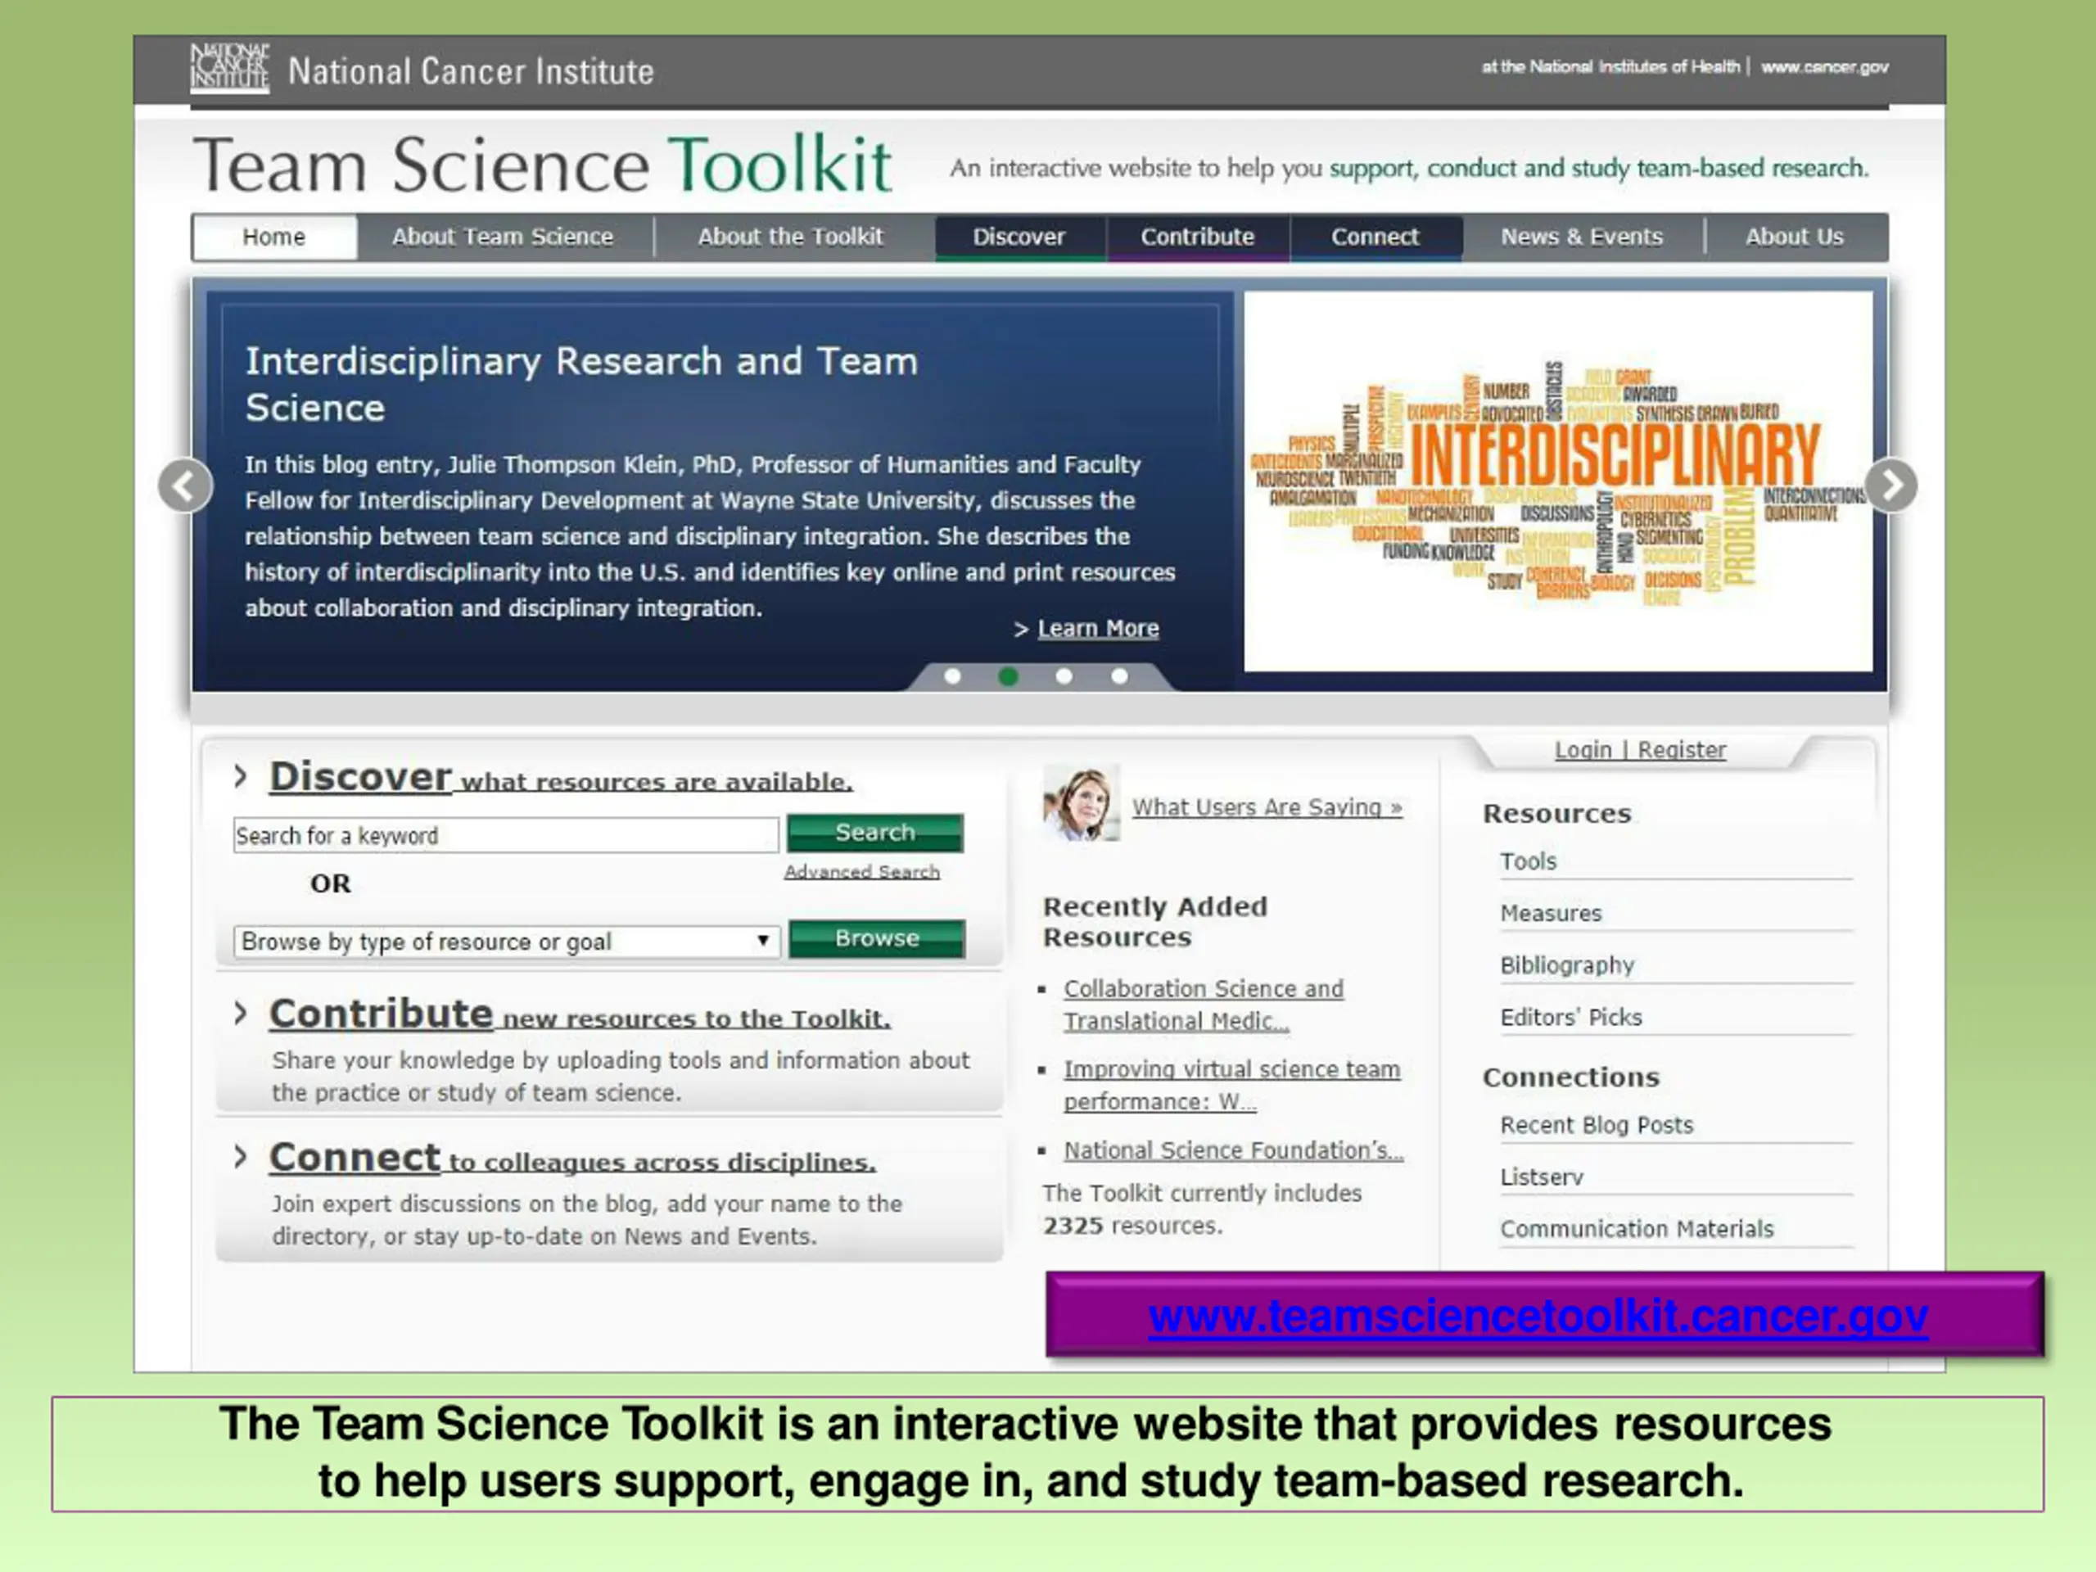Select the fourth carousel dot
The height and width of the screenshot is (1572, 2096).
pyautogui.click(x=1120, y=676)
